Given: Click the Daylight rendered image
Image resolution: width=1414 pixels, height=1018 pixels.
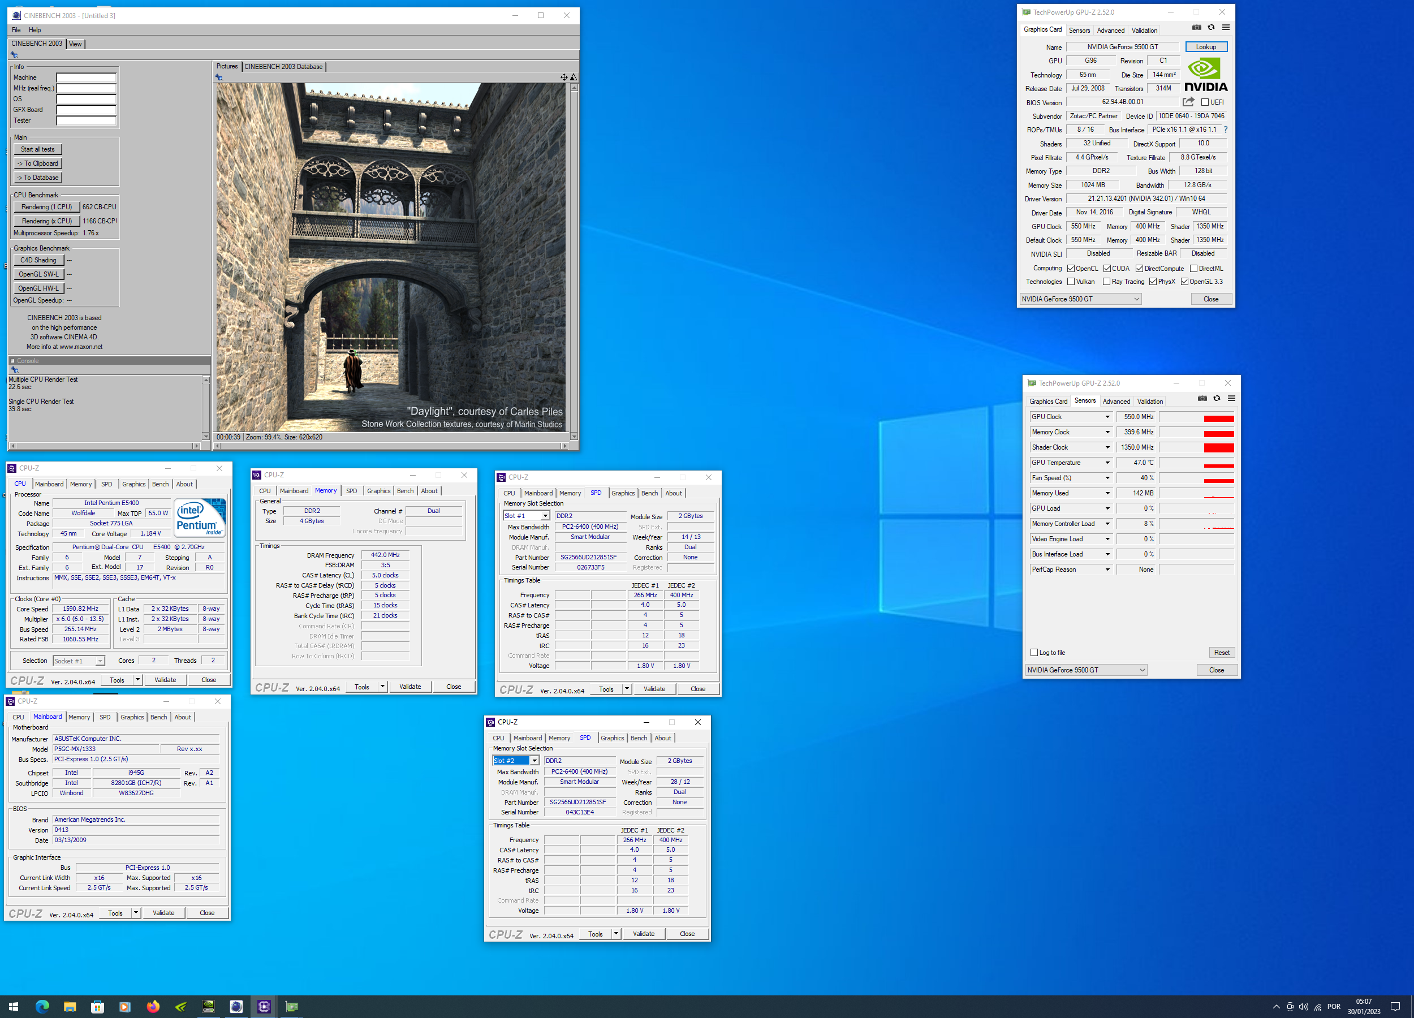Looking at the screenshot, I should [x=391, y=257].
